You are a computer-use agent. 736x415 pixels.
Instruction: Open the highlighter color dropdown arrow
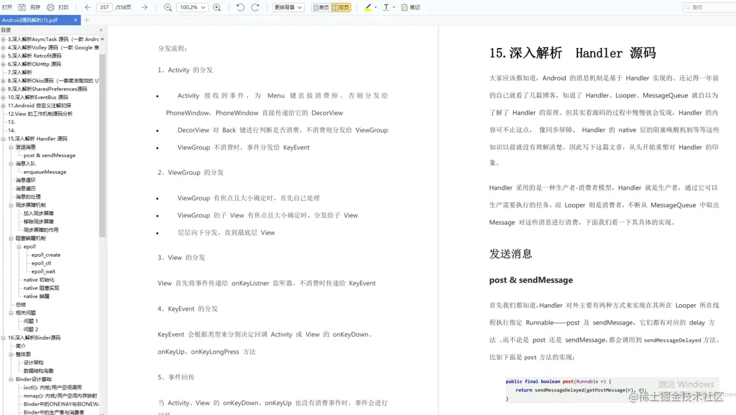pyautogui.click(x=376, y=8)
